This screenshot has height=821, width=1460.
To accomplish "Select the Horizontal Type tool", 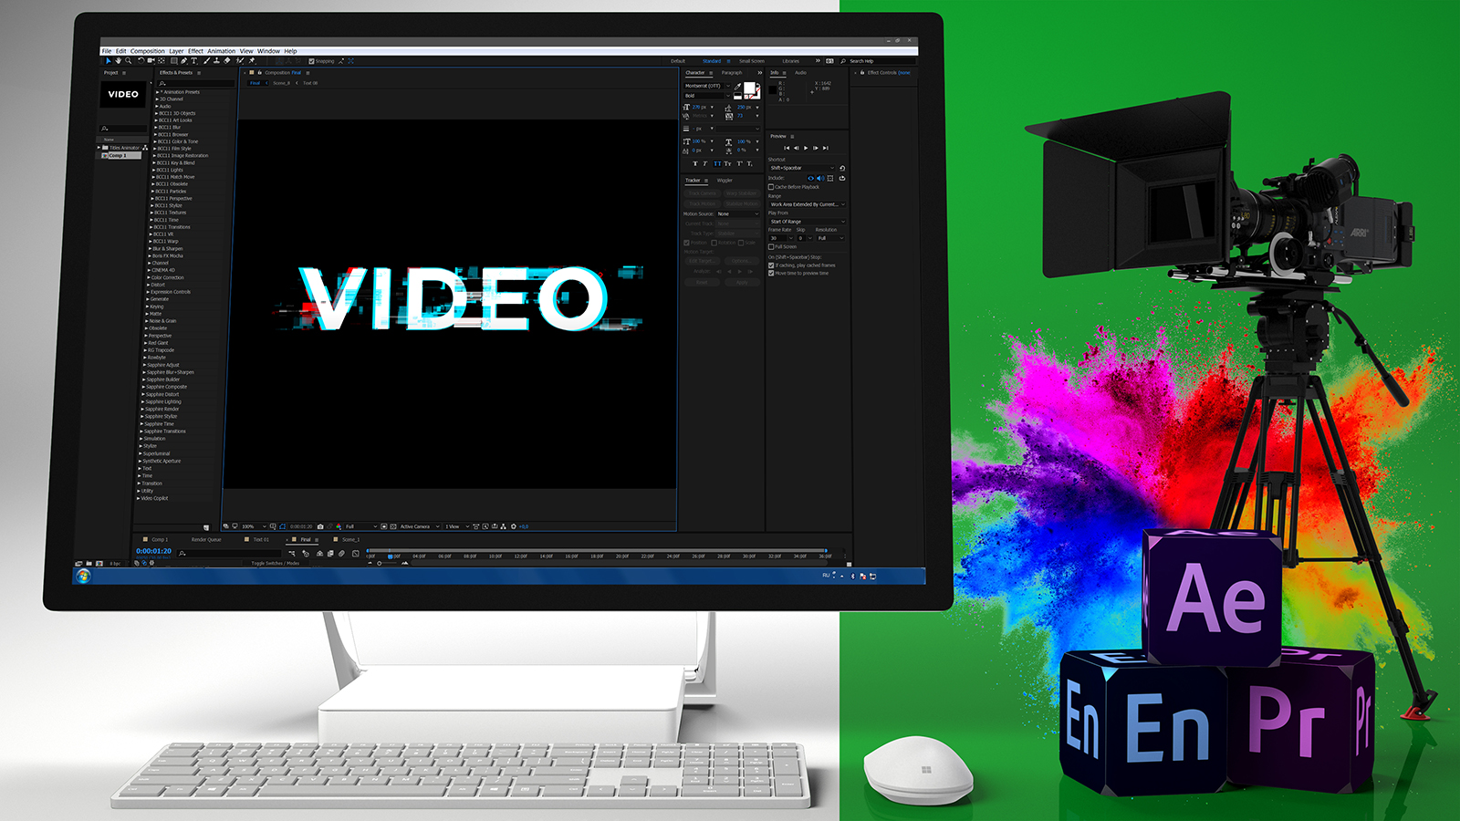I will click(193, 61).
